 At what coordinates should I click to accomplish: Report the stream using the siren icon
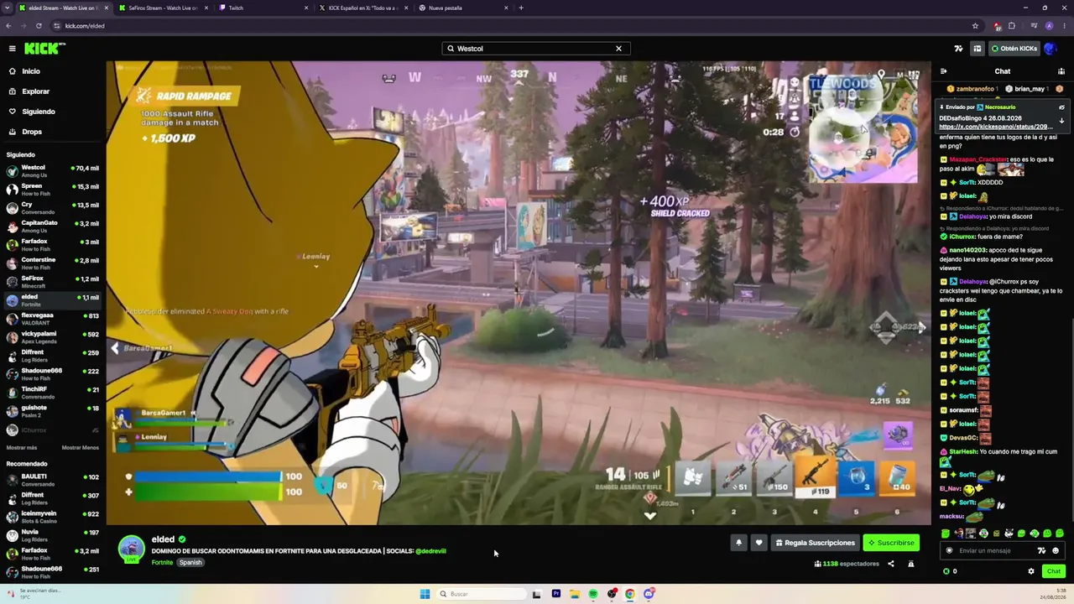[x=911, y=564]
